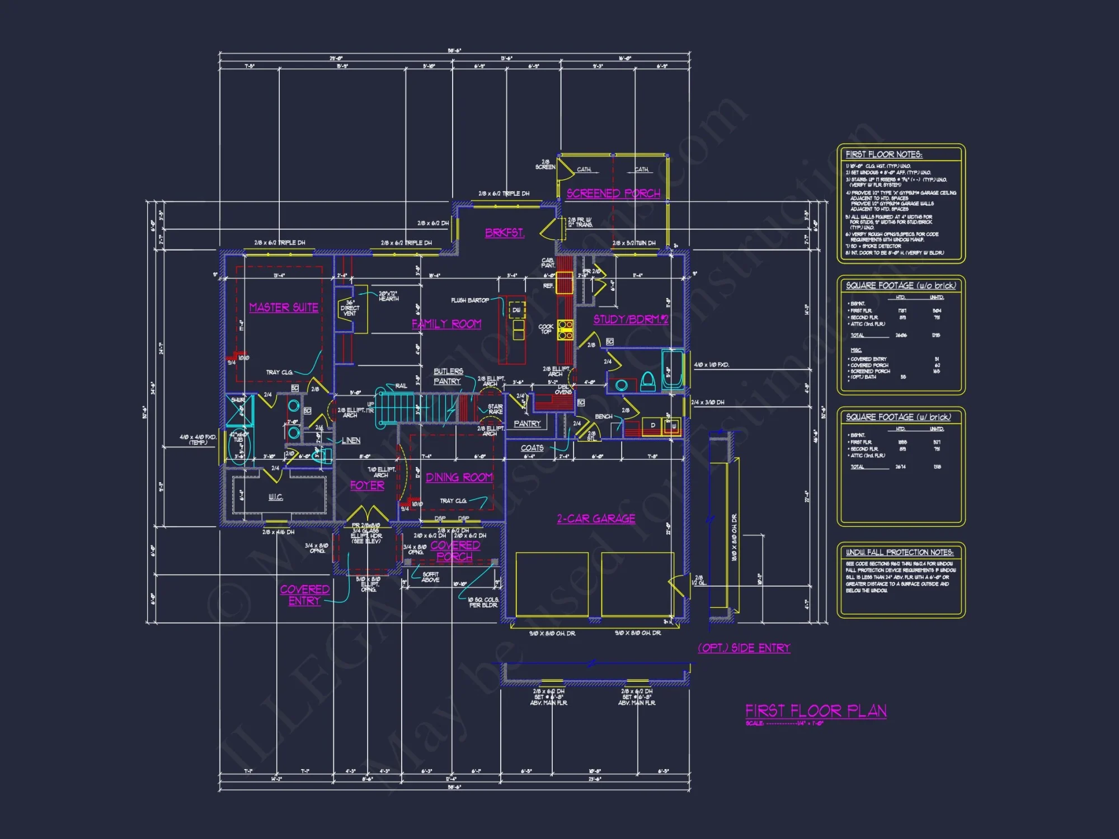Select the cooktop burners symbol in the kitchen
This screenshot has height=839, width=1119.
[565, 330]
